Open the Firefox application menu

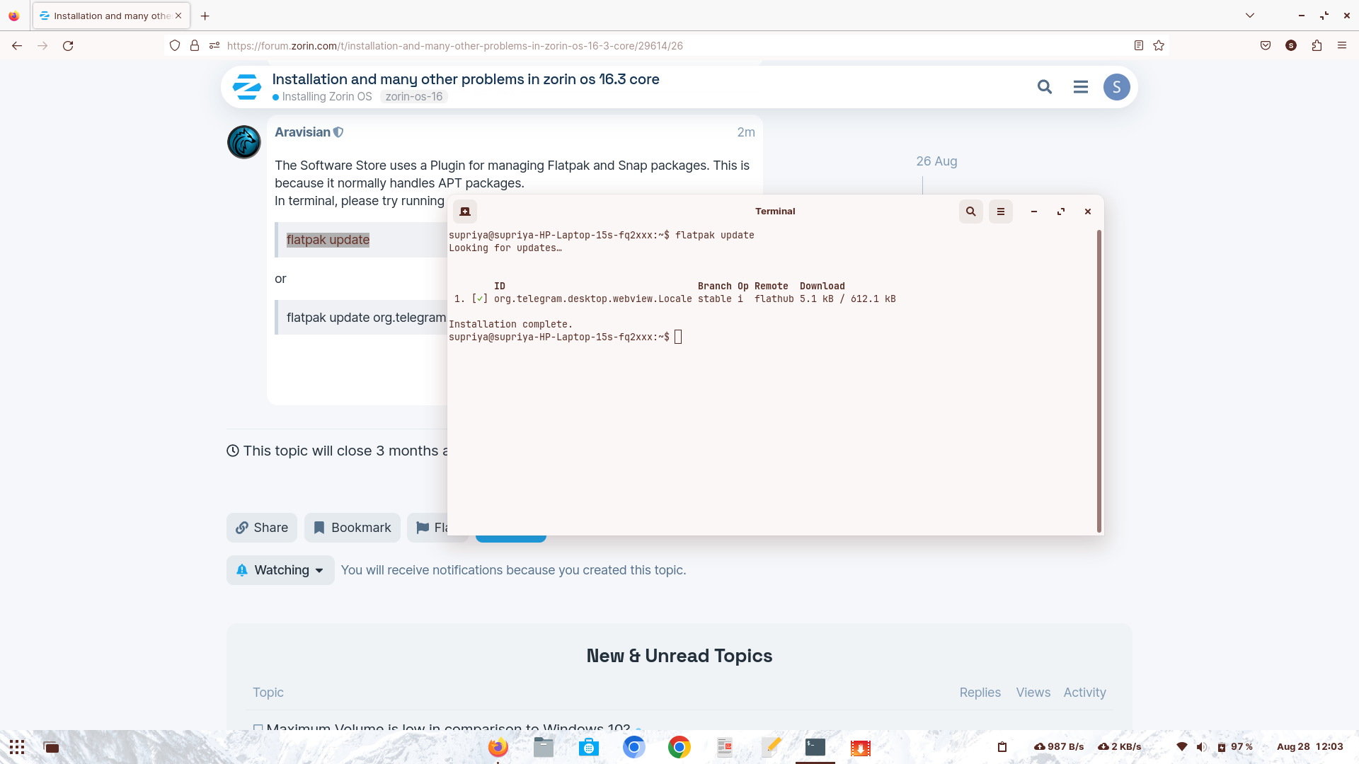coord(1341,46)
